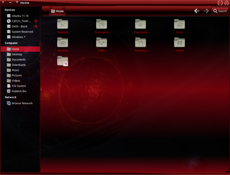The height and width of the screenshot is (175, 230).
Task: Close the Home window
Action: tap(3, 2)
